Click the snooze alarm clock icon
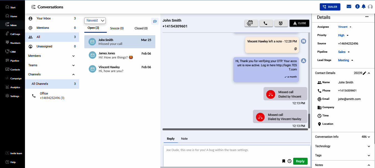The height and width of the screenshot is (168, 375). tap(281, 23)
